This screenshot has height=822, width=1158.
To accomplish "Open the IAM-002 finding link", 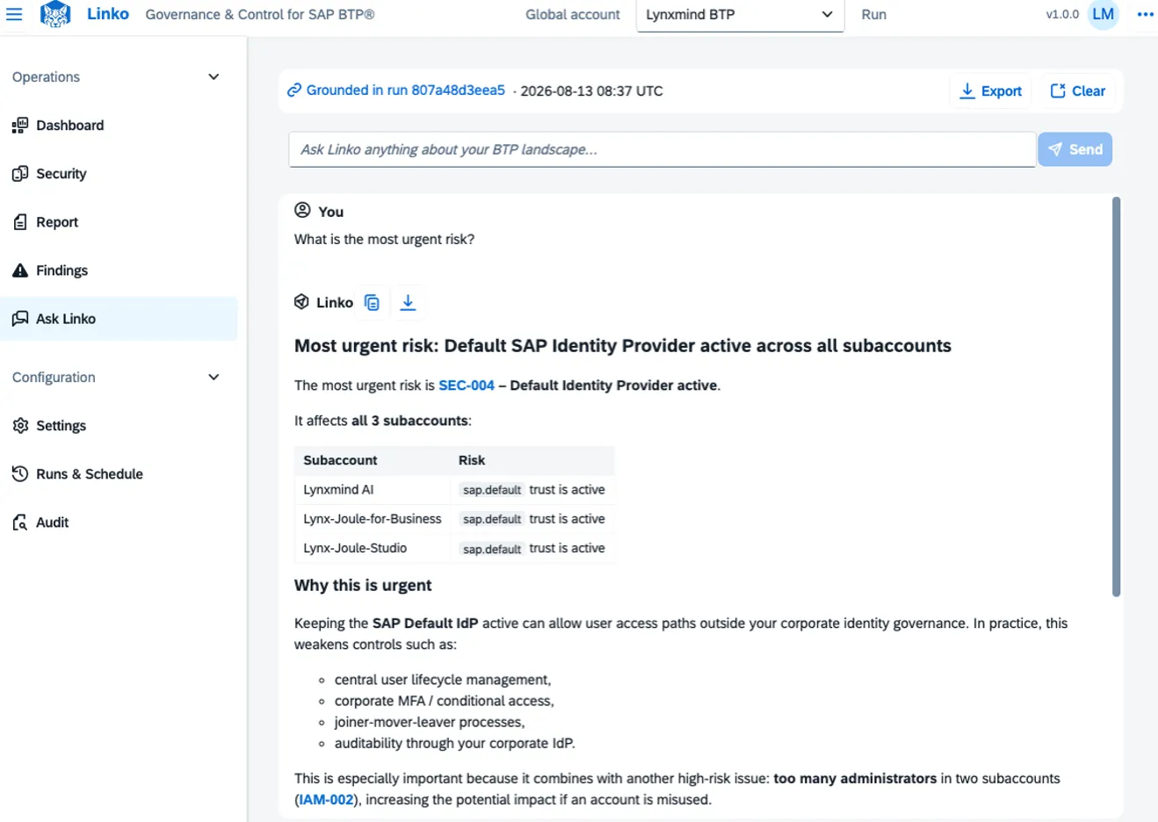I will coord(326,800).
